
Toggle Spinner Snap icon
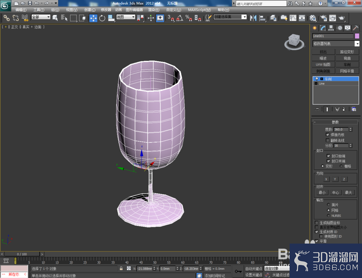click(198, 18)
